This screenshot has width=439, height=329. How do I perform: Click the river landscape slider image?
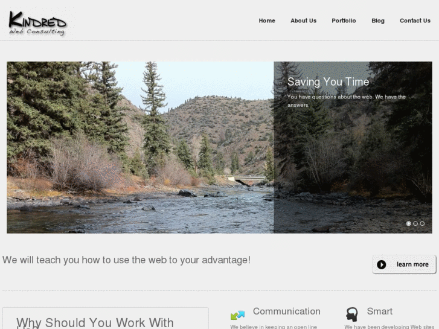coord(140,147)
